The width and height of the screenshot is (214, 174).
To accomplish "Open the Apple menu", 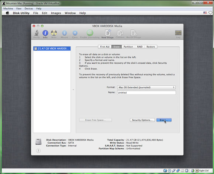I will tap(7, 13).
